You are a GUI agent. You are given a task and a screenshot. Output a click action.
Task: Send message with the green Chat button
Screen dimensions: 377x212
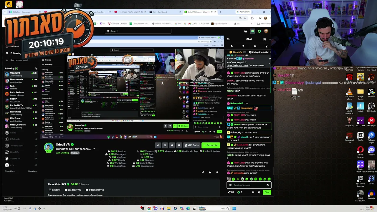[x=267, y=192]
